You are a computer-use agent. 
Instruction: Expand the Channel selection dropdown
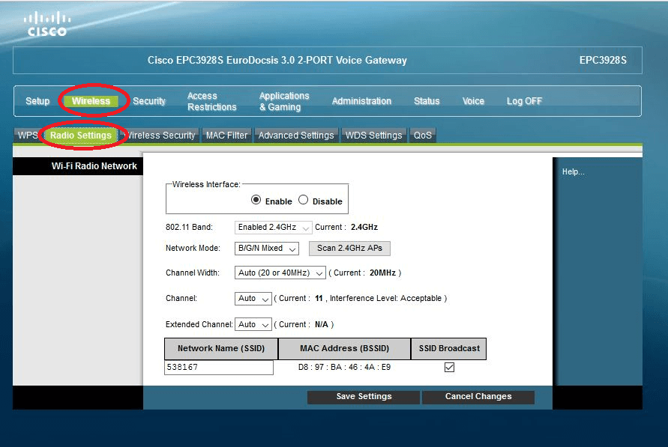click(253, 298)
